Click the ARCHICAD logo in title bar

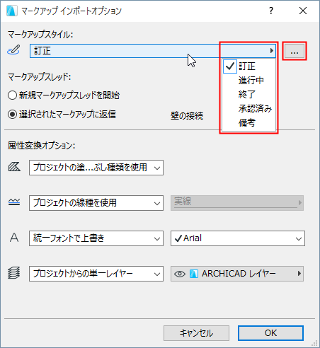(11, 11)
